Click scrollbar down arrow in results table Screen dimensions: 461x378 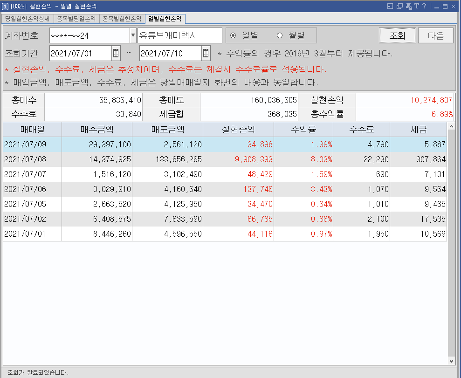pos(451,361)
